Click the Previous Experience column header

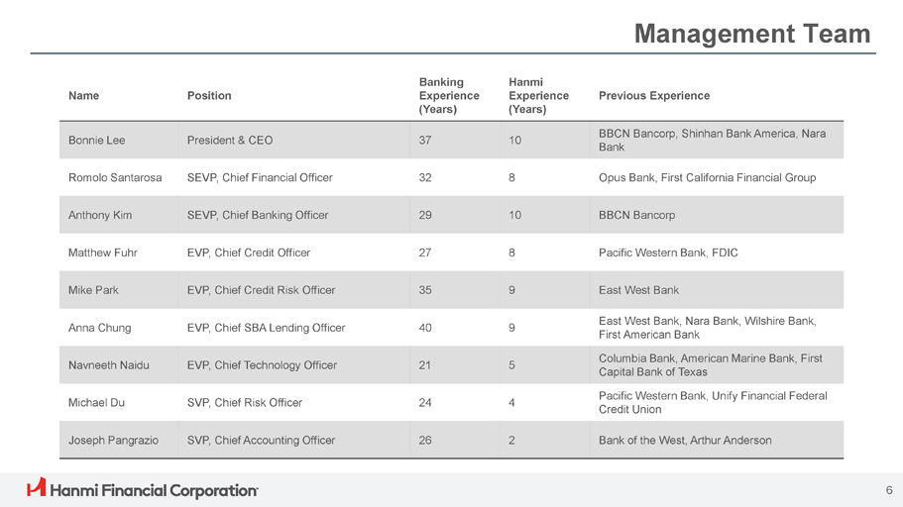pos(654,96)
